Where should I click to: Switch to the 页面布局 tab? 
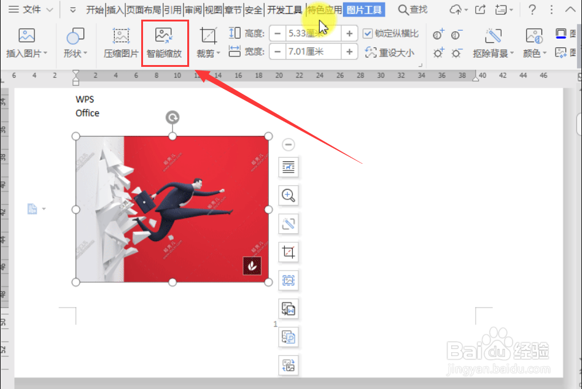pyautogui.click(x=144, y=10)
